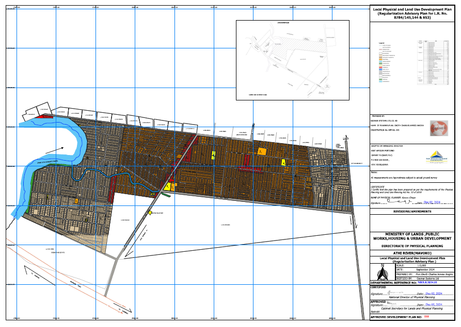461x327 pixels.
Task: Click the flow direction arrow beside the river
Action: pyautogui.click(x=55, y=150)
